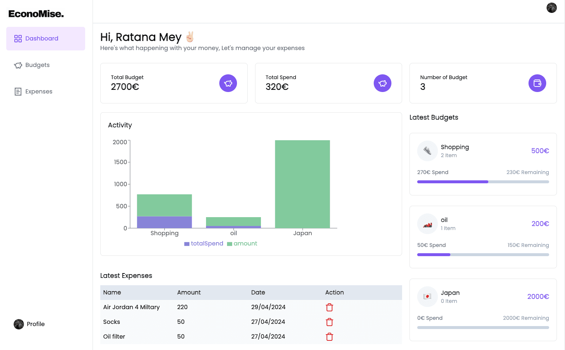Open the Dashboard sidebar item
Viewport: 565px width, 350px height.
pyautogui.click(x=46, y=39)
